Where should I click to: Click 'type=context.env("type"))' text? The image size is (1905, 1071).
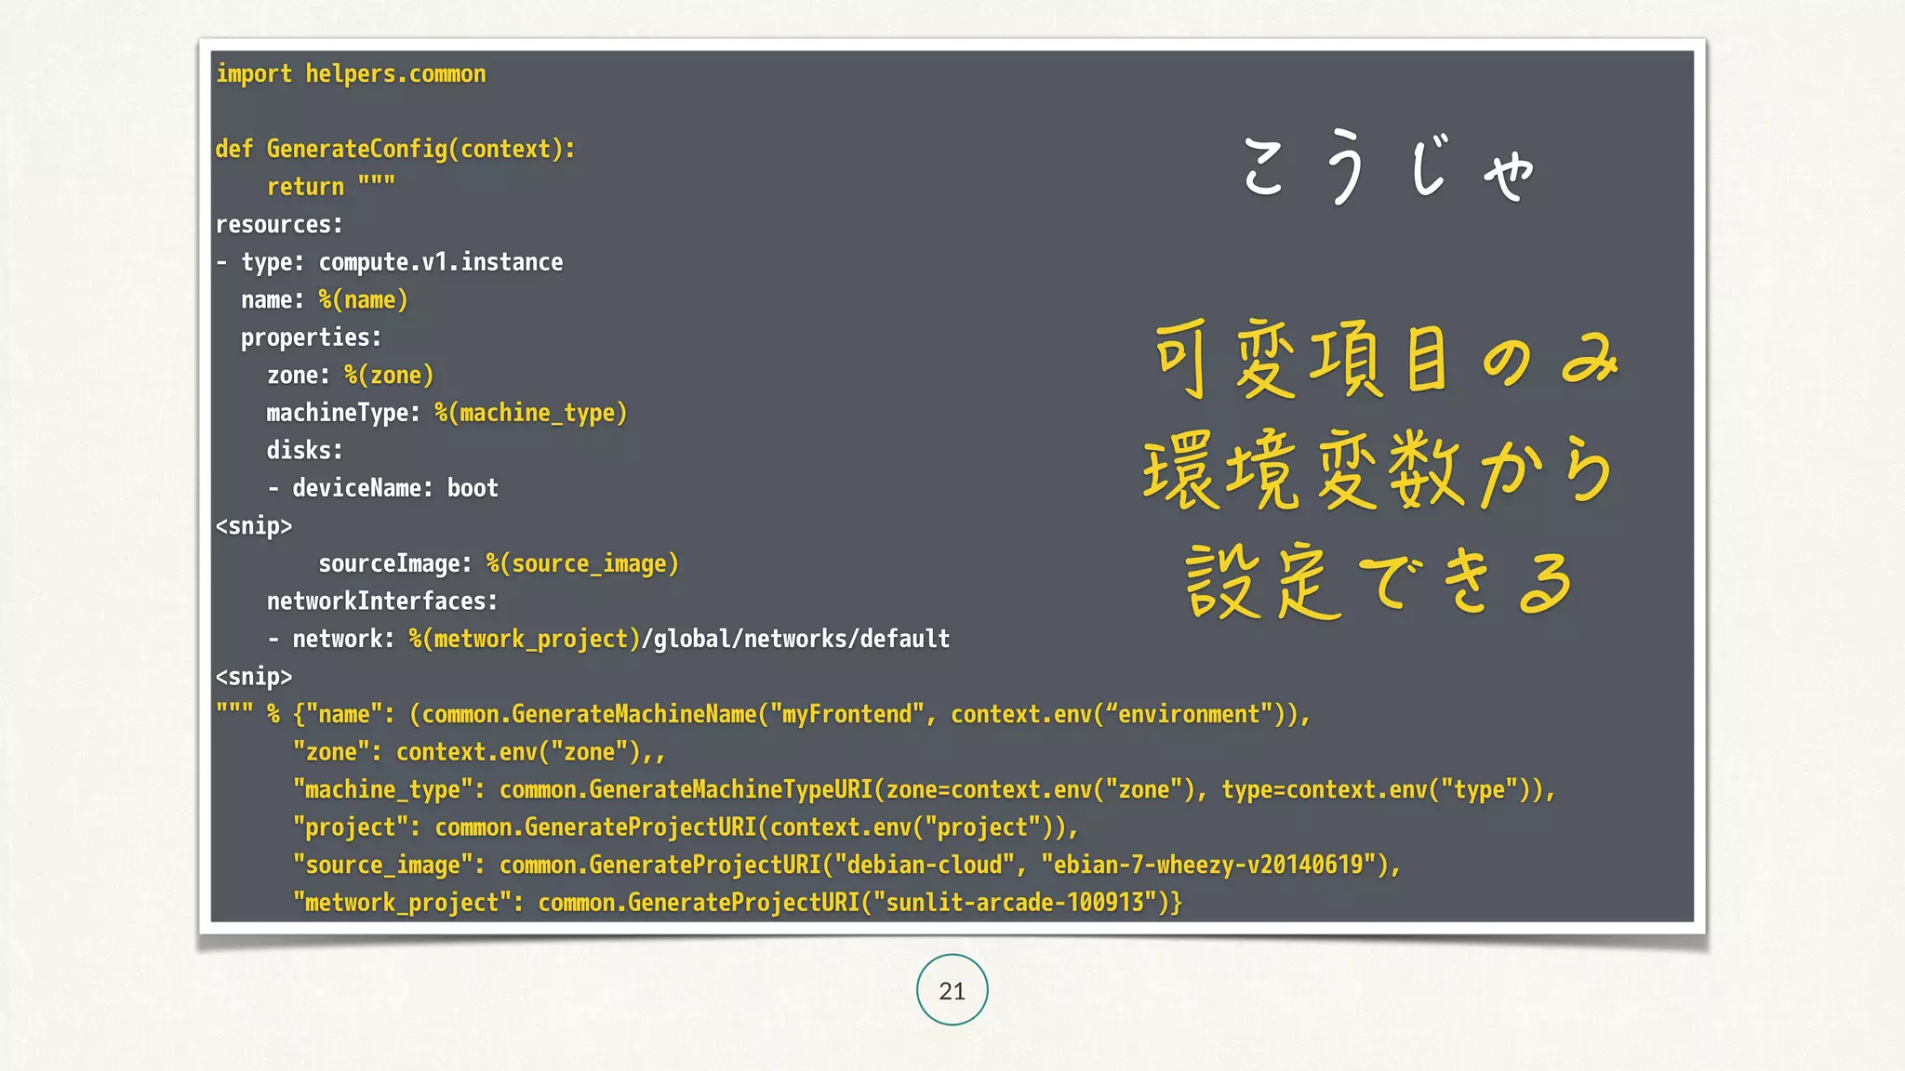[1381, 790]
